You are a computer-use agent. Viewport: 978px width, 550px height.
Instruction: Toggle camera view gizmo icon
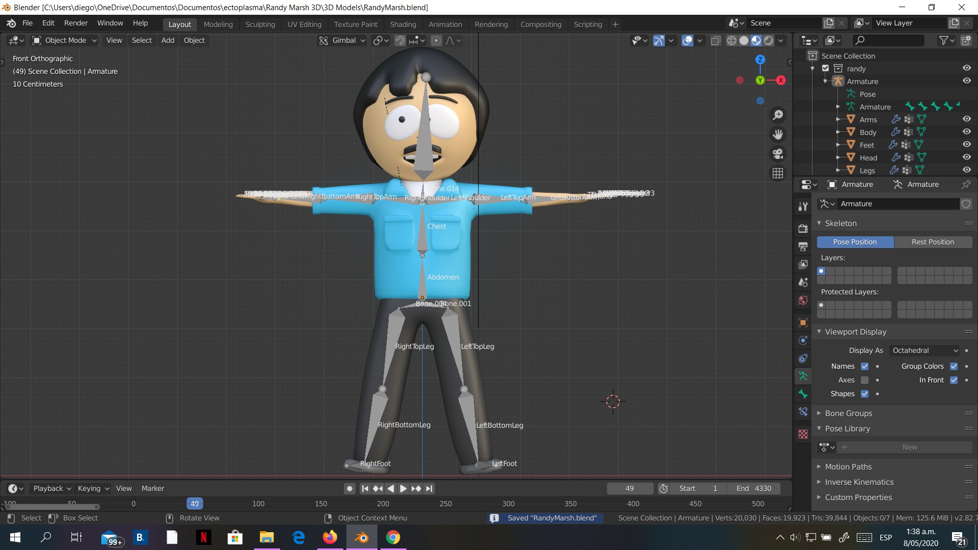778,154
